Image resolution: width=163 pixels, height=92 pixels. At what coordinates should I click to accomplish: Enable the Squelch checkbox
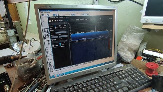click(x=52, y=40)
